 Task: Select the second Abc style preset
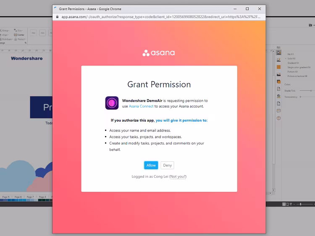click(42, 33)
